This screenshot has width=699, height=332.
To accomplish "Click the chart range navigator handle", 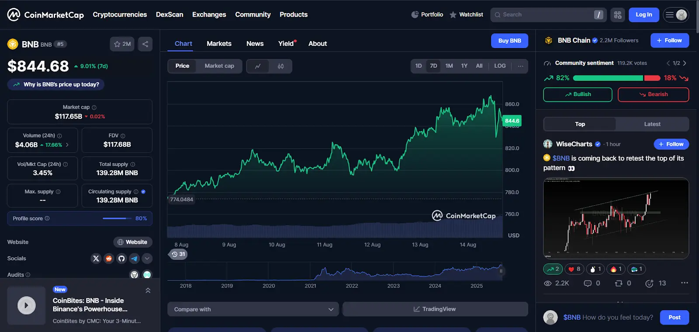I will click(501, 271).
